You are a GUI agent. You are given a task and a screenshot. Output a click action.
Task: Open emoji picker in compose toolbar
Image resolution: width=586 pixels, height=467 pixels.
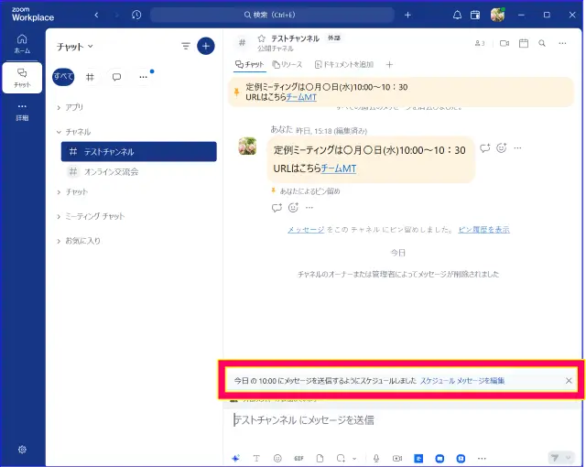[277, 458]
